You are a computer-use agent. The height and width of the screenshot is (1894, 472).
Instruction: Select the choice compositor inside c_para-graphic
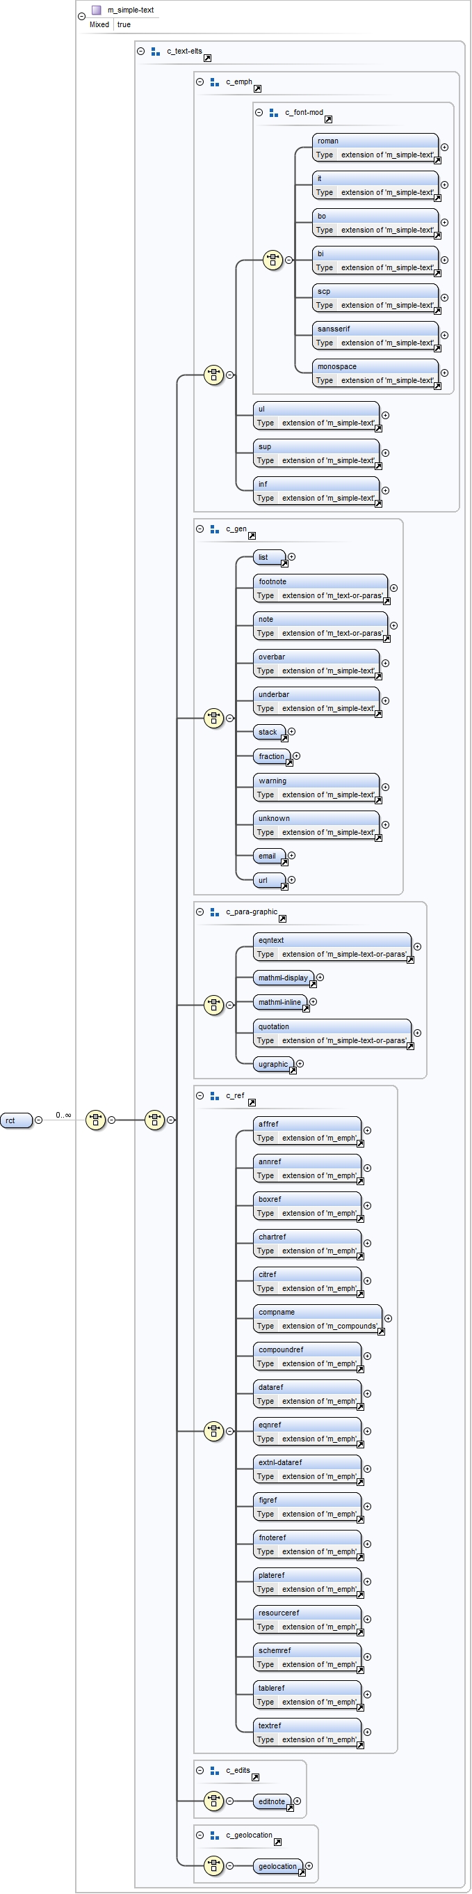tap(213, 1004)
